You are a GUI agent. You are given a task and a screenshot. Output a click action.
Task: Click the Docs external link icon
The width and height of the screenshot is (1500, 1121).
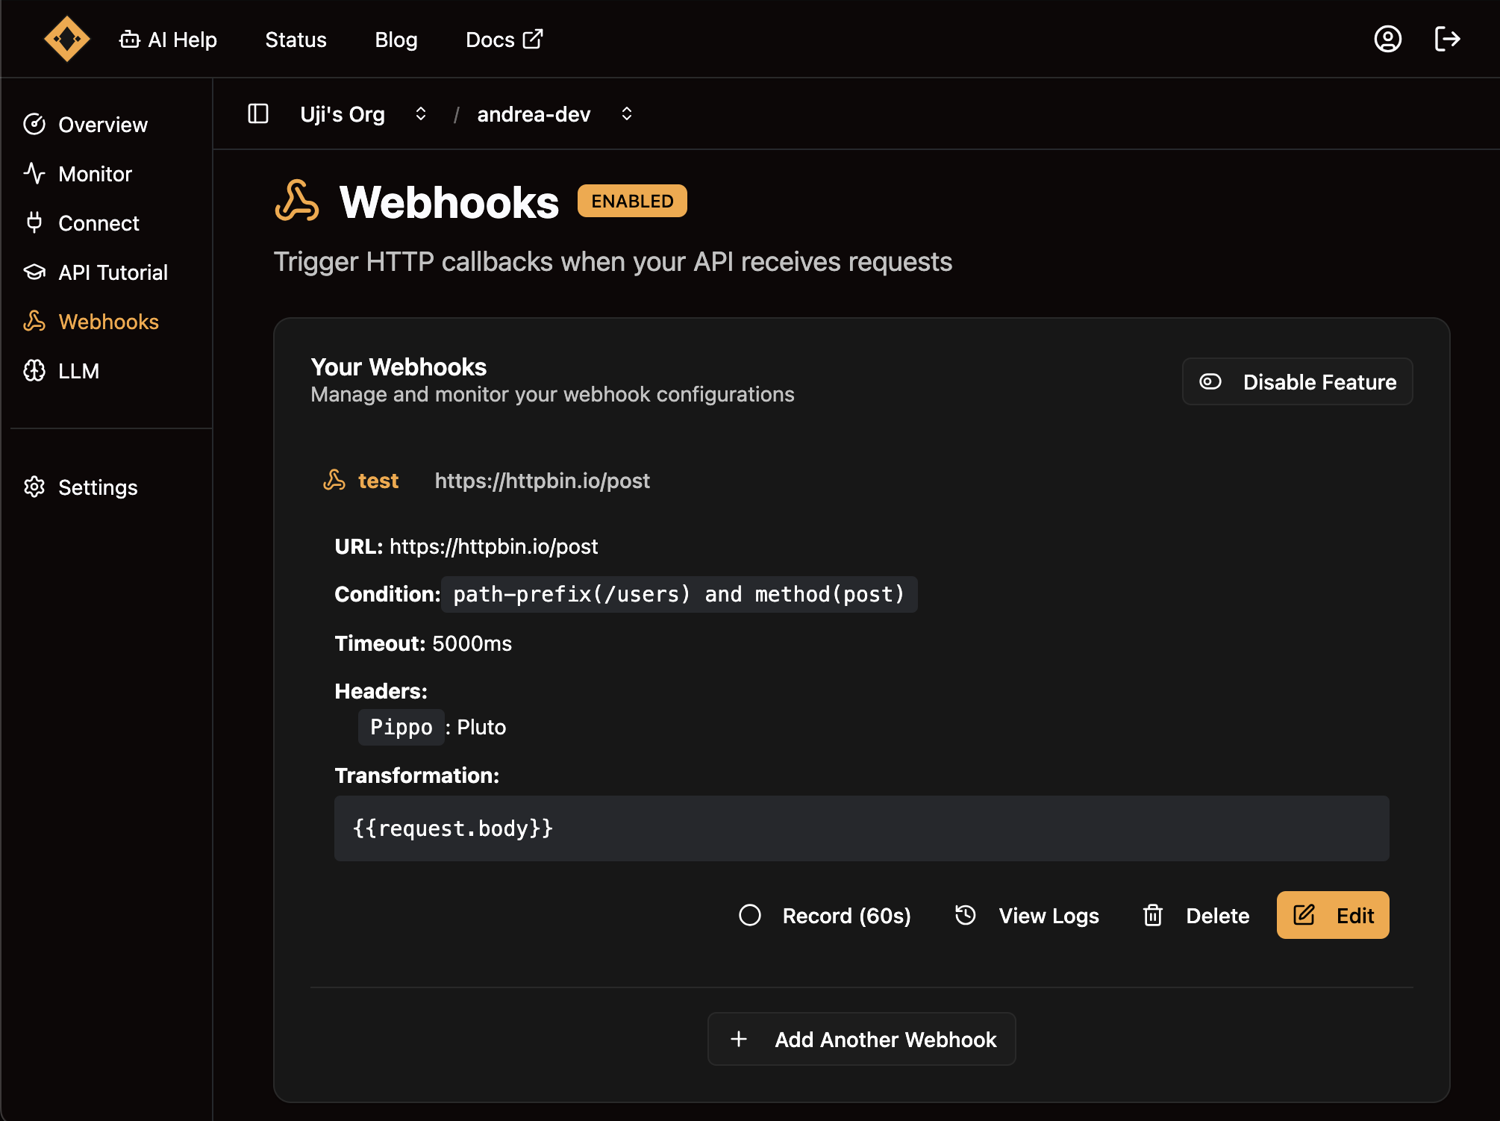(x=533, y=39)
